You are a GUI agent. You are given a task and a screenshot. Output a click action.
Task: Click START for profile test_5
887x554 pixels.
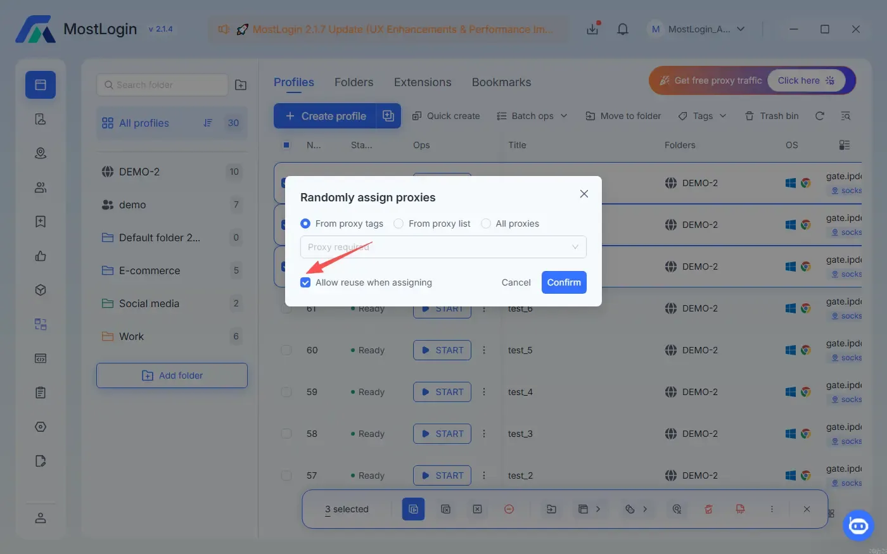(442, 350)
